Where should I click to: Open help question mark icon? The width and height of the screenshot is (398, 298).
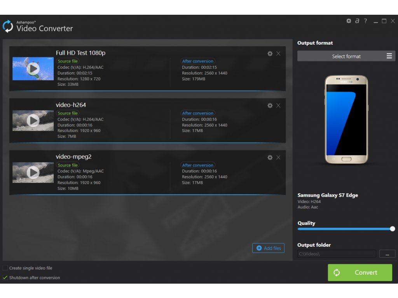pos(365,21)
